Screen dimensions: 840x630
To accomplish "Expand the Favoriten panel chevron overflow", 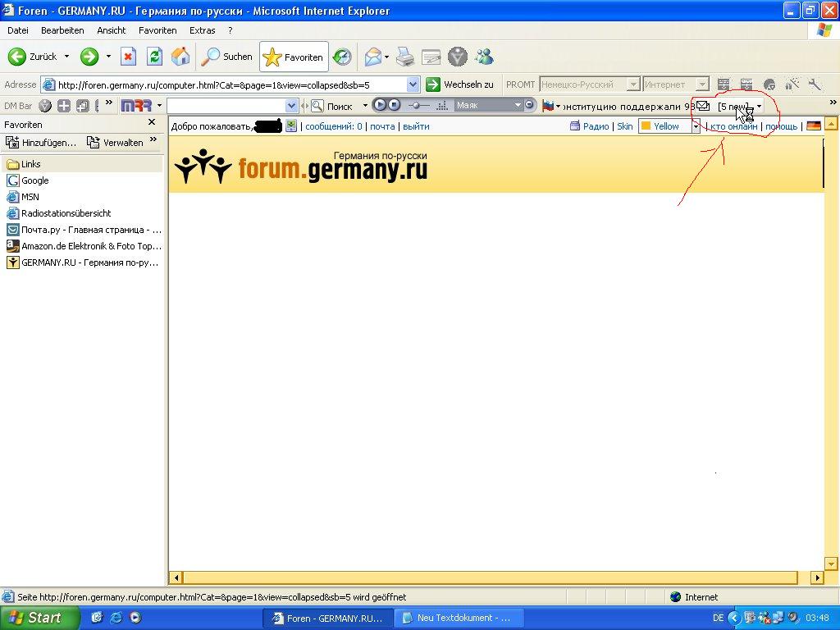I will click(153, 139).
